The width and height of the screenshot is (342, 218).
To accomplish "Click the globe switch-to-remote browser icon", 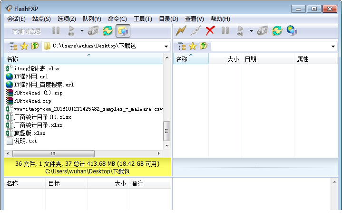I will click(x=292, y=31).
